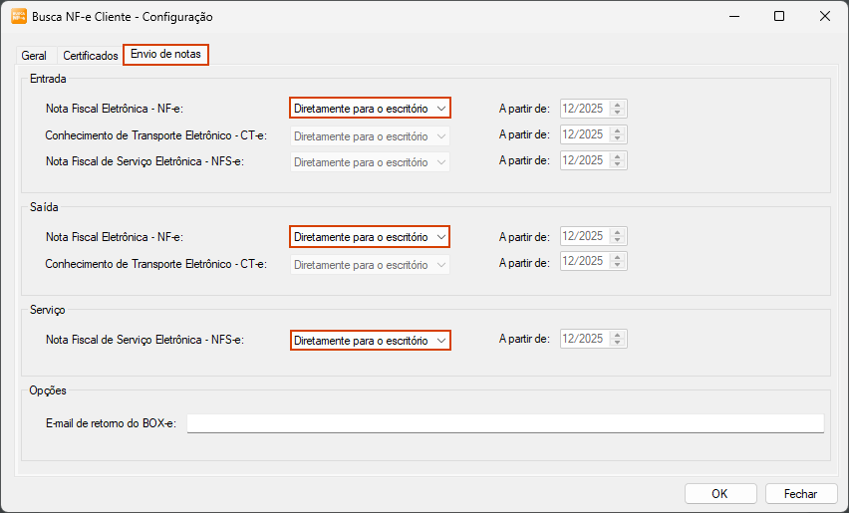Click Saída NF-e date spinner arrows

[x=618, y=236]
